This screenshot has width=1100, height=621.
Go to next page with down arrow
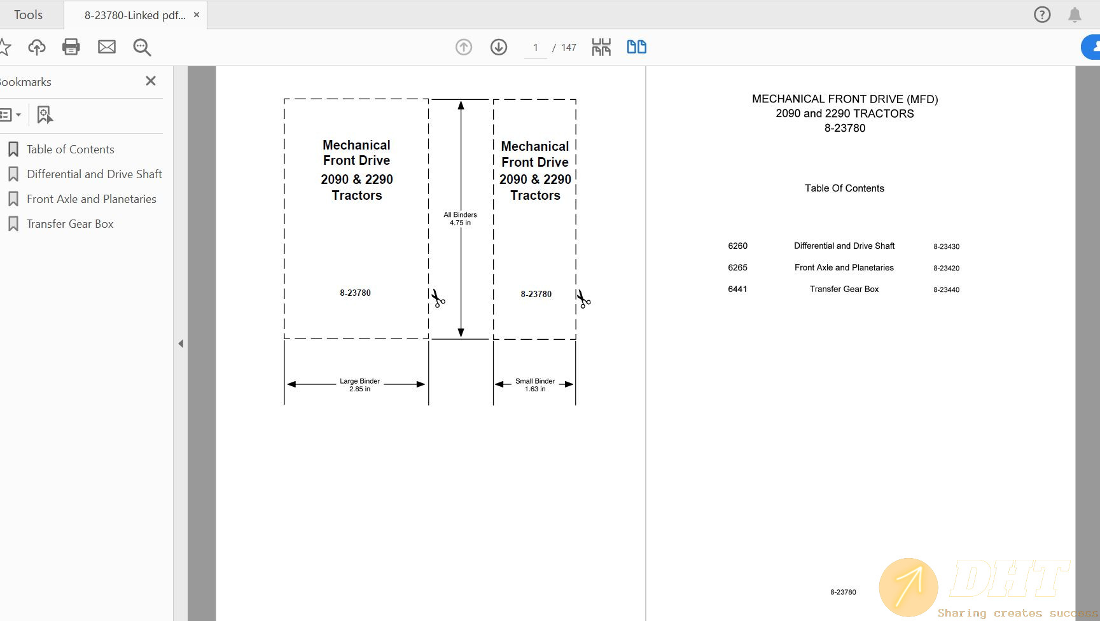coord(499,46)
